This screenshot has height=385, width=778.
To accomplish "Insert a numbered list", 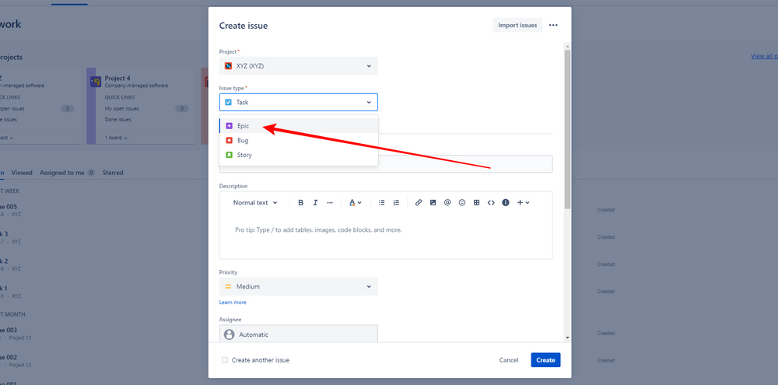I will pyautogui.click(x=396, y=202).
